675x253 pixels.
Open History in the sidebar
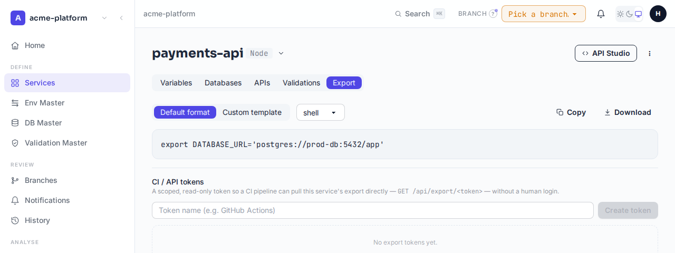(67, 220)
